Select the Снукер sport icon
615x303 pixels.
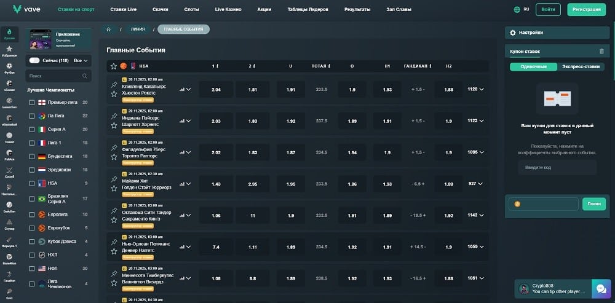pyautogui.click(x=9, y=224)
